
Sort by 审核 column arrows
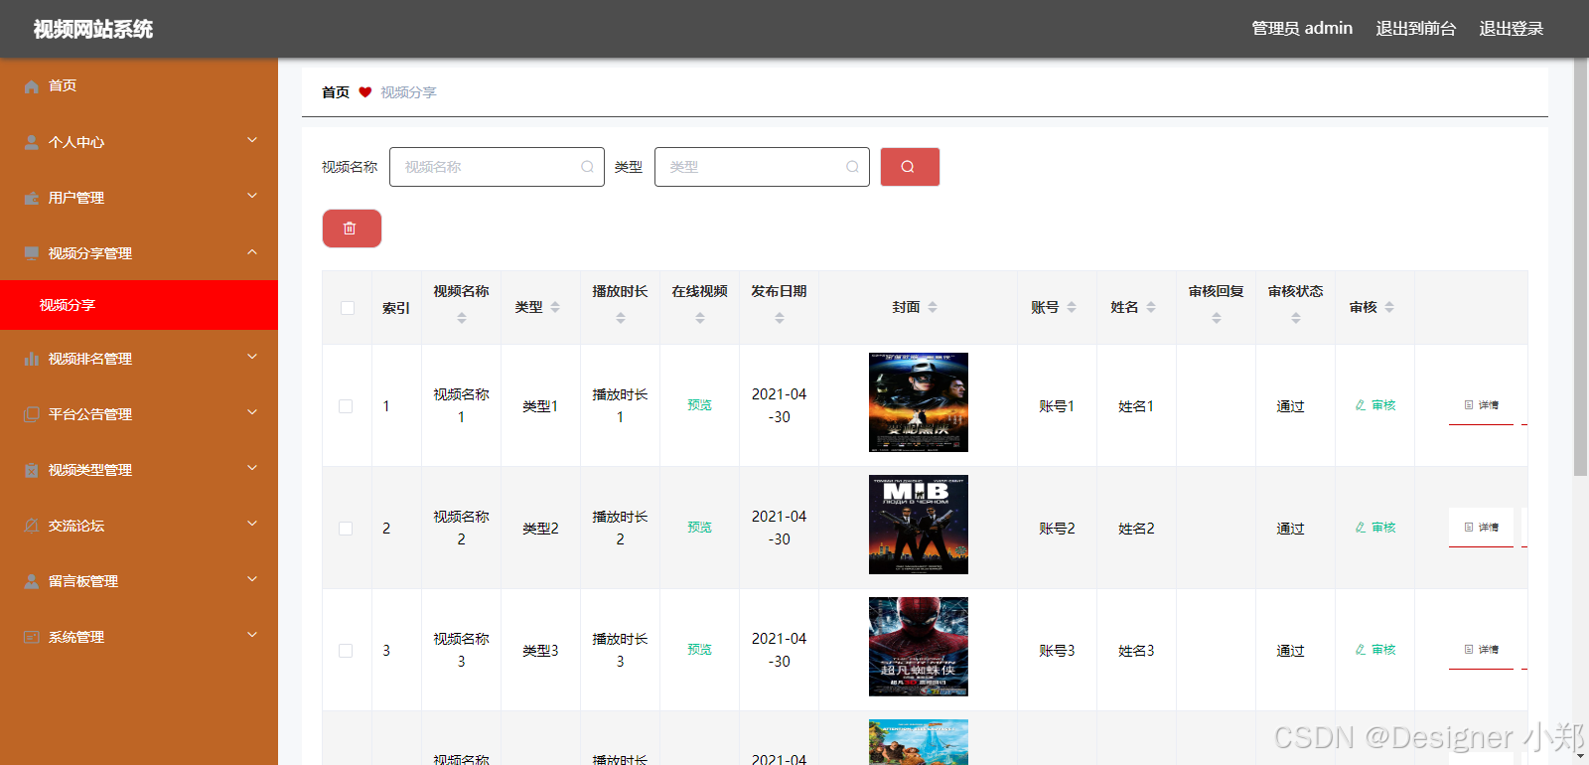pyautogui.click(x=1389, y=307)
